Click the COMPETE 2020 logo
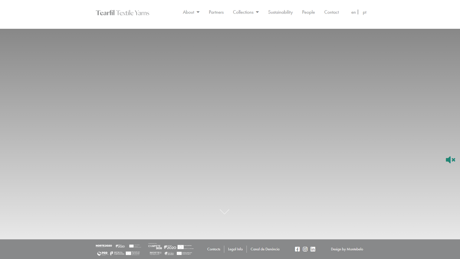 [155, 247]
